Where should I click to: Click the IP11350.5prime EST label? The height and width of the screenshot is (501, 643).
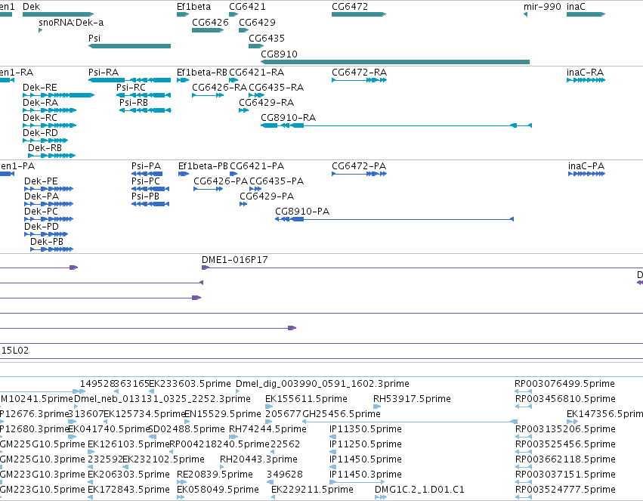pyautogui.click(x=366, y=429)
